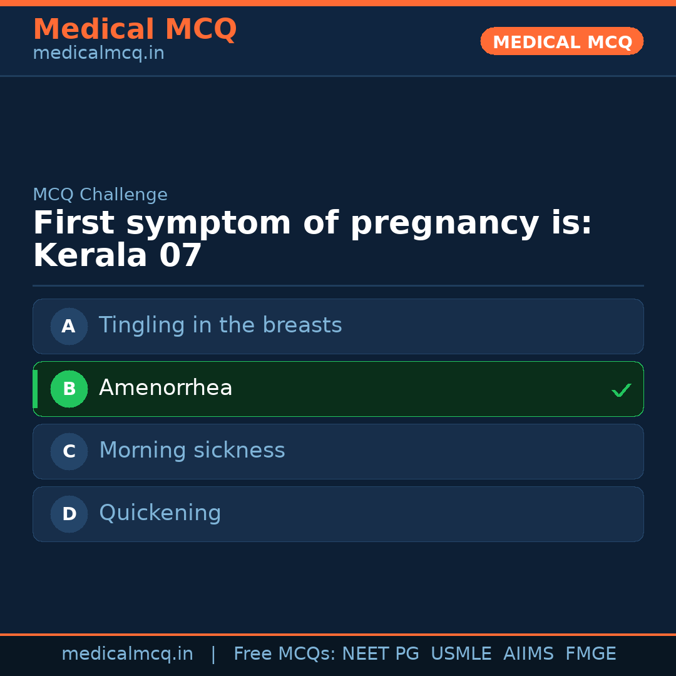Click the Medical MCQ logo text

tap(135, 29)
